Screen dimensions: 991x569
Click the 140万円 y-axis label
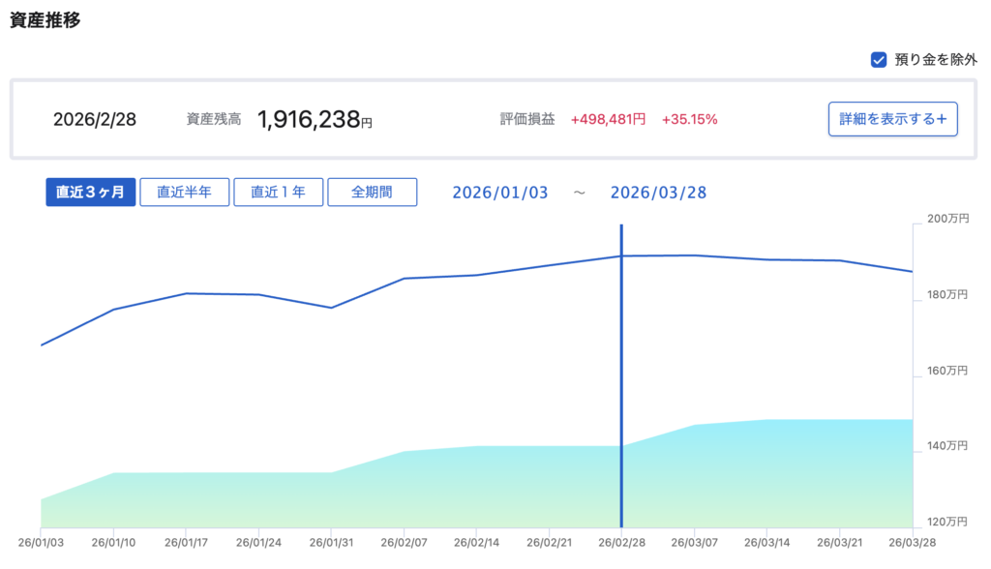coord(947,446)
